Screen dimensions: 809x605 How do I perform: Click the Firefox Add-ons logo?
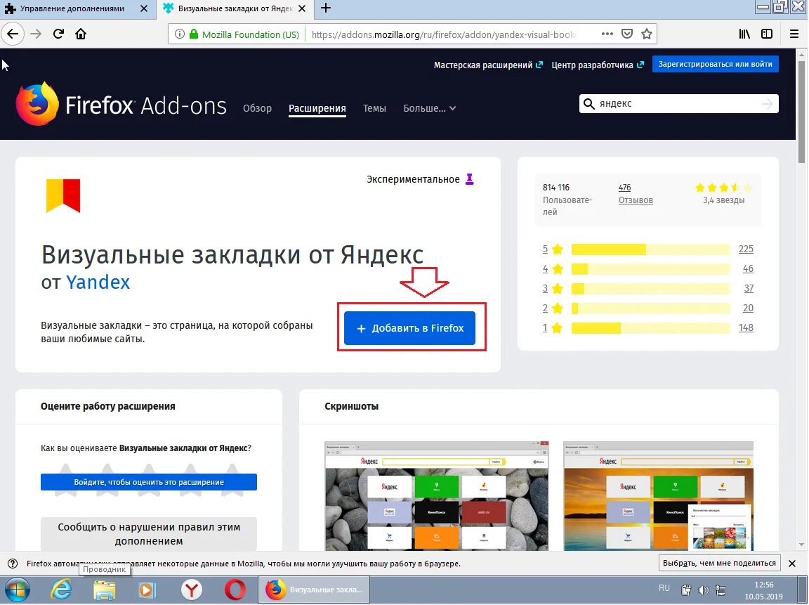(121, 104)
